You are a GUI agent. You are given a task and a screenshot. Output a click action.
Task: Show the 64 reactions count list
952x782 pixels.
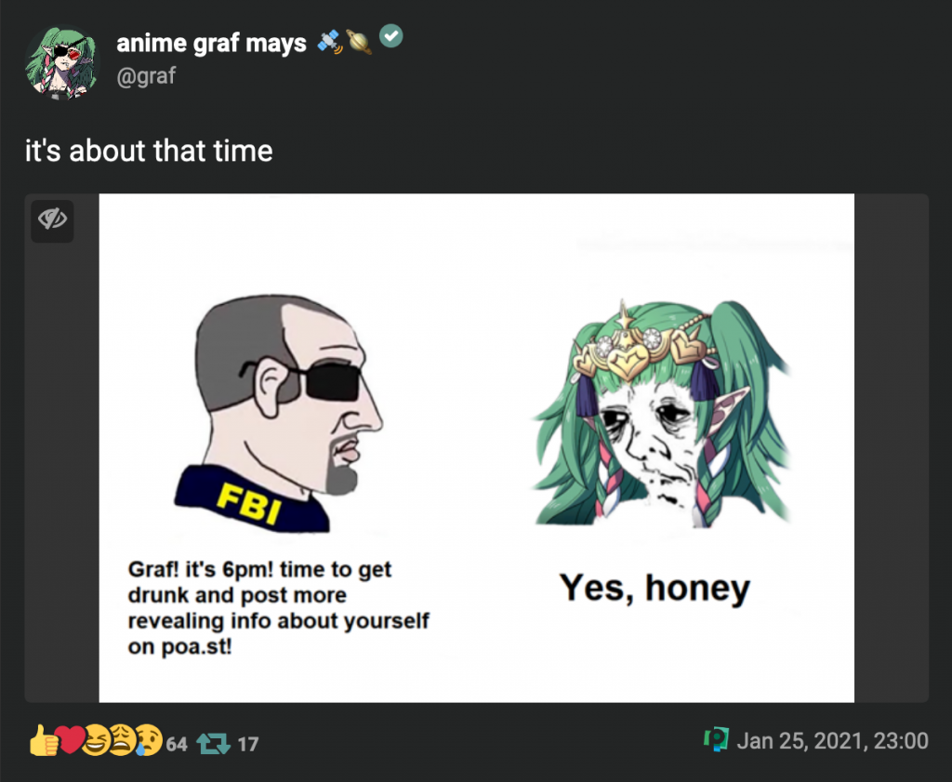click(177, 745)
